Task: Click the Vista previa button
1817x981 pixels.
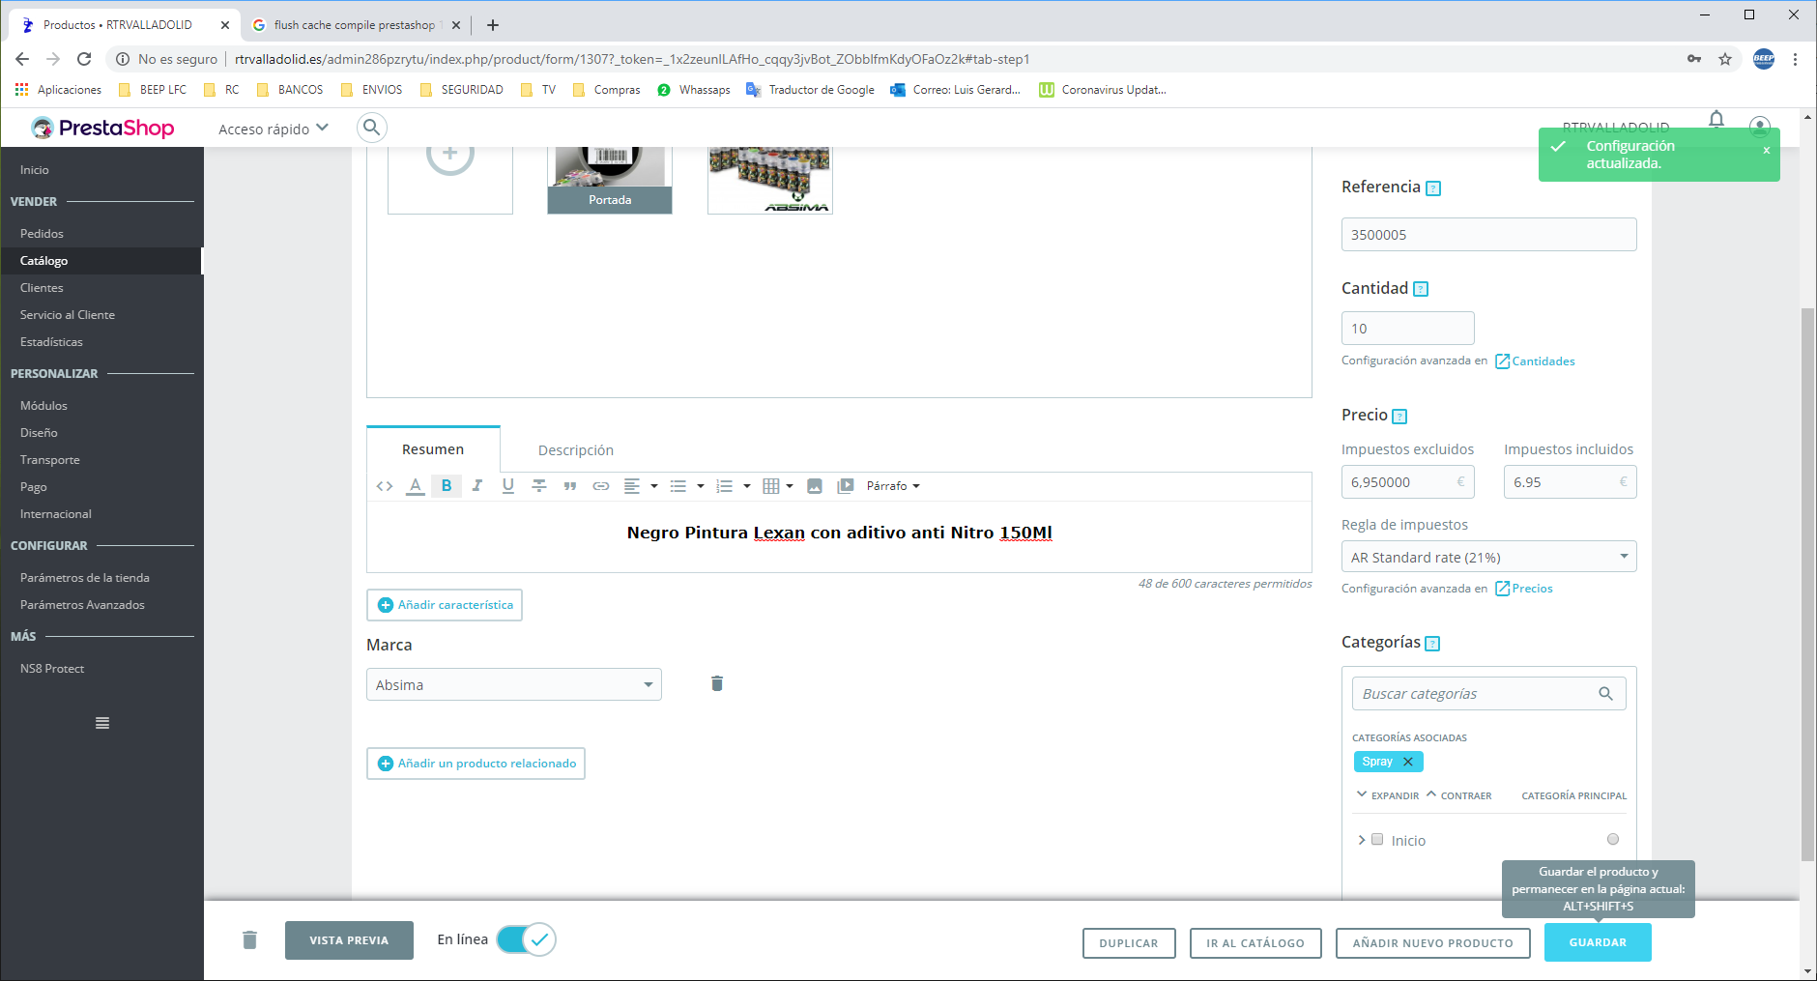Action: tap(349, 940)
